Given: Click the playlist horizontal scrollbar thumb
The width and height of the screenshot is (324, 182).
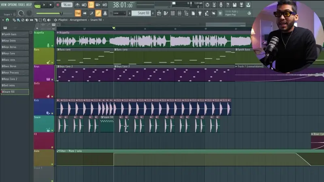Looking at the screenshot, I should coord(226,25).
